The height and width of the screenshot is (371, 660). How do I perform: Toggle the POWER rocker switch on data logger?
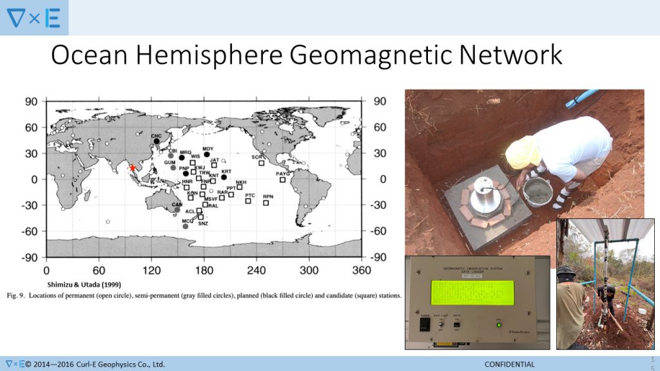[425, 325]
